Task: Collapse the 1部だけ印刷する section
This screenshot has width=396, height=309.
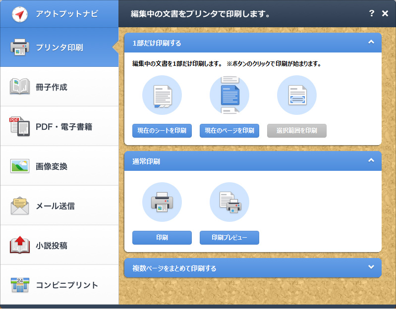Action: pyautogui.click(x=371, y=43)
